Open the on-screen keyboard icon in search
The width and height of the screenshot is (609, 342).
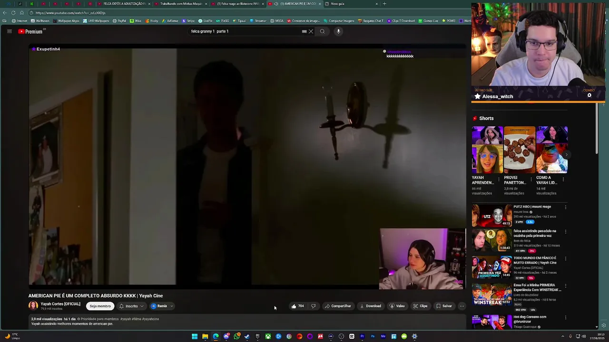coord(304,31)
